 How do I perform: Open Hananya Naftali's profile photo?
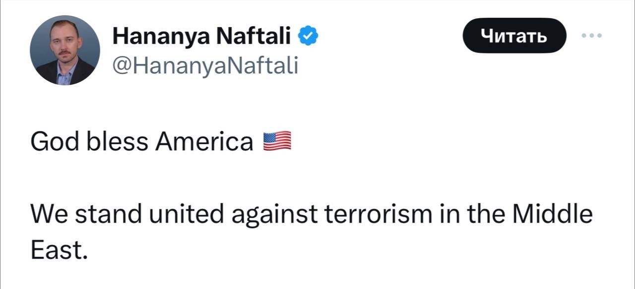(65, 50)
